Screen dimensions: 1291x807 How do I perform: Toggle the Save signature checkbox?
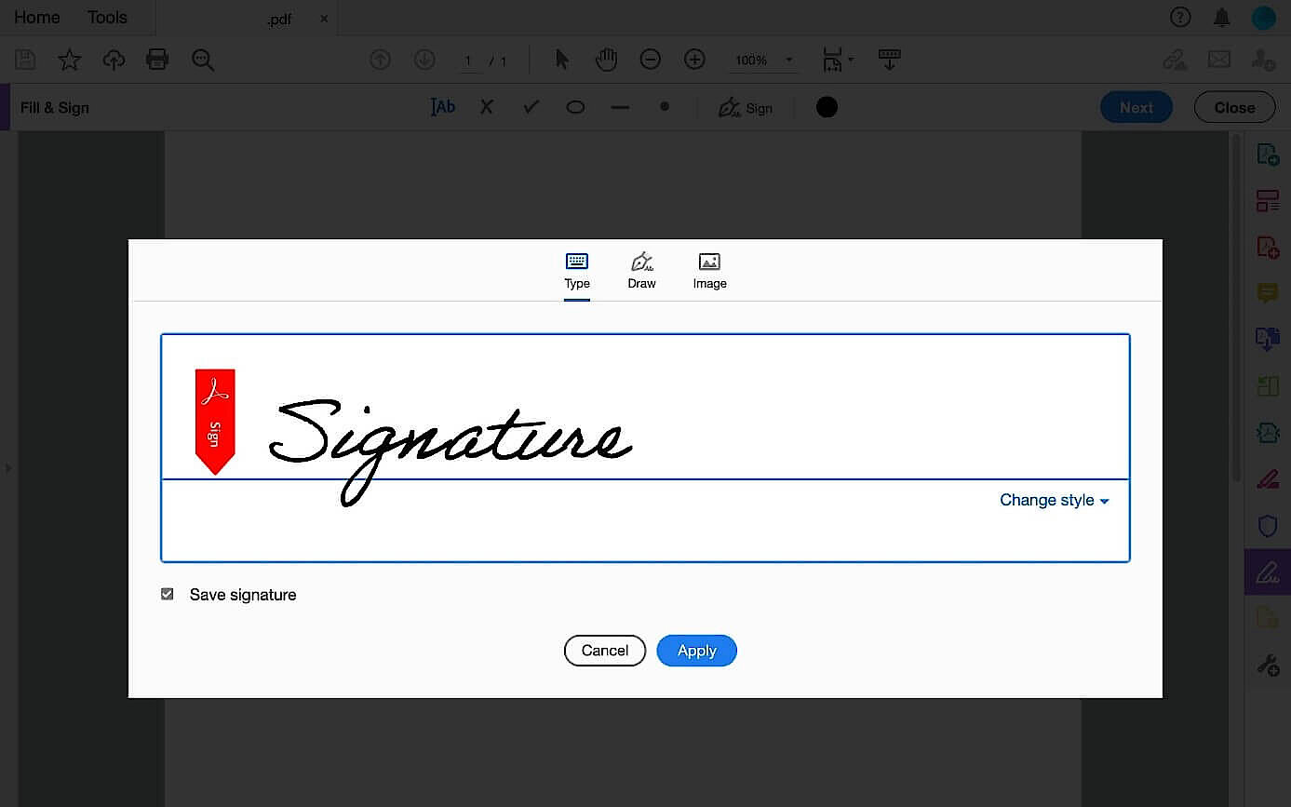pos(167,593)
